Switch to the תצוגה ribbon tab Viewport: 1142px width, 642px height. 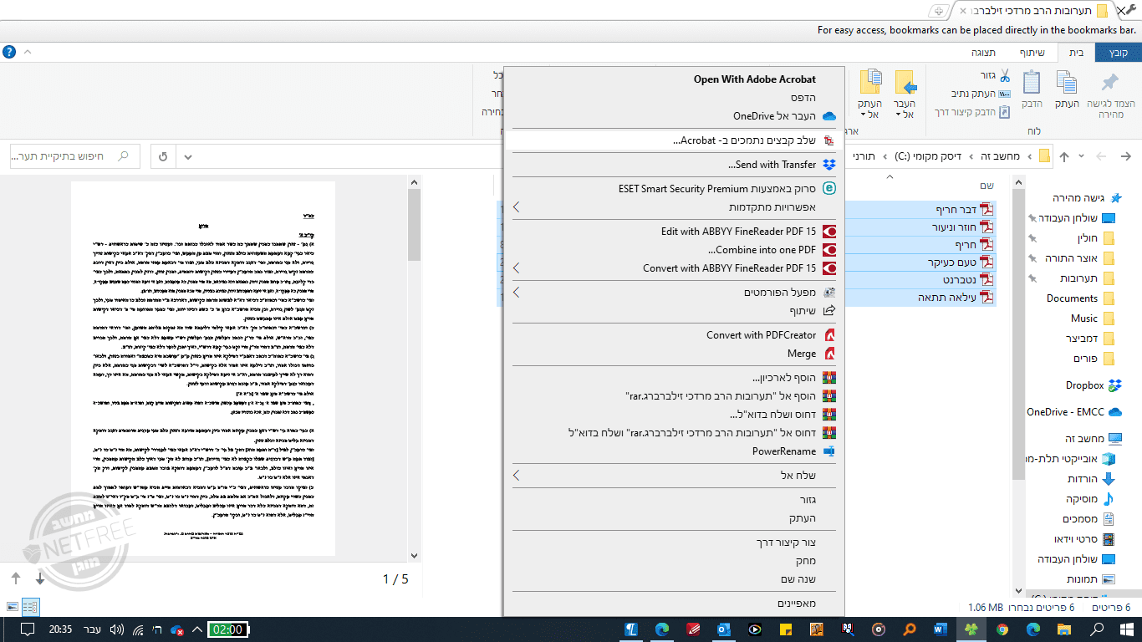tap(983, 52)
